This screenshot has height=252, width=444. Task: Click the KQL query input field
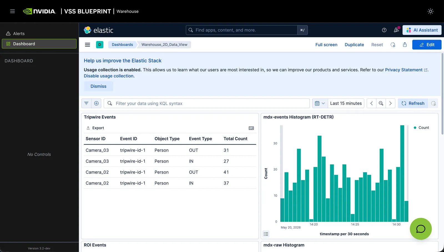[207, 103]
